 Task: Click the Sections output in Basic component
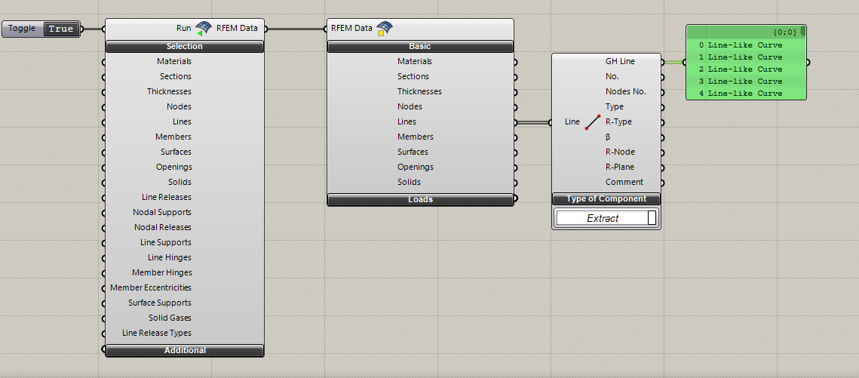tap(413, 76)
